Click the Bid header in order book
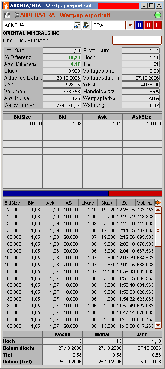The image size is (165, 369). point(63,117)
